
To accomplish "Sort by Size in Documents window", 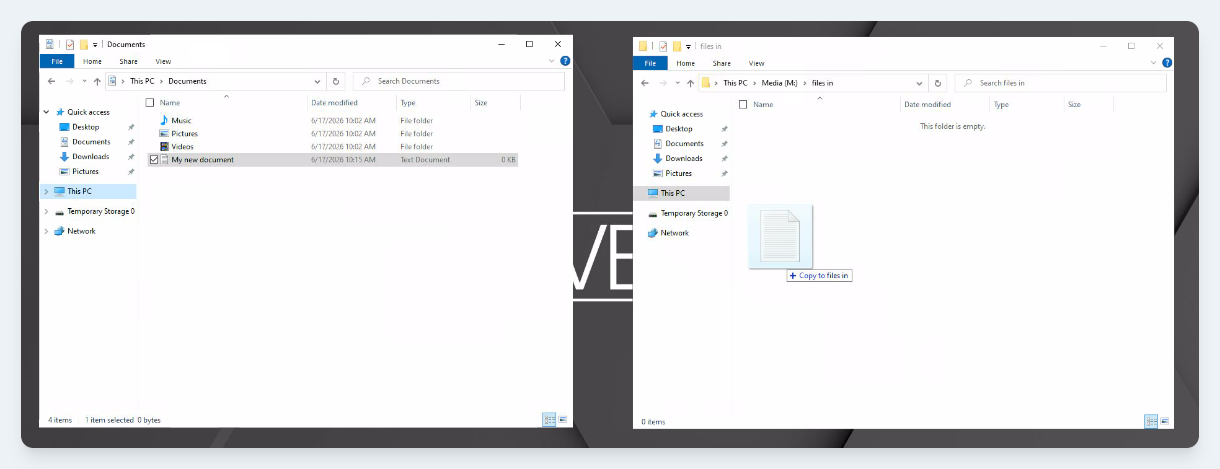I will click(x=481, y=103).
